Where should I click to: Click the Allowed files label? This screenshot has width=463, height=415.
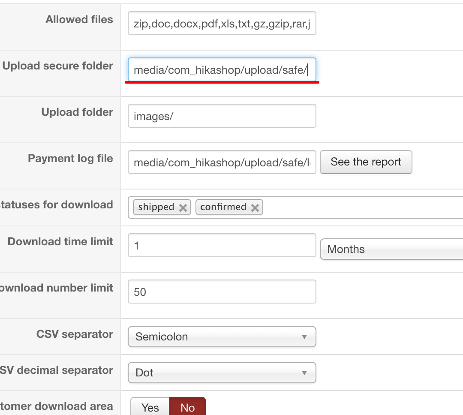79,19
